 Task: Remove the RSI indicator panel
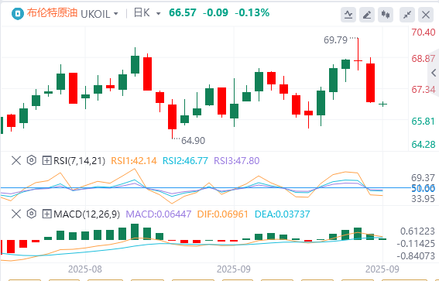tap(16, 161)
